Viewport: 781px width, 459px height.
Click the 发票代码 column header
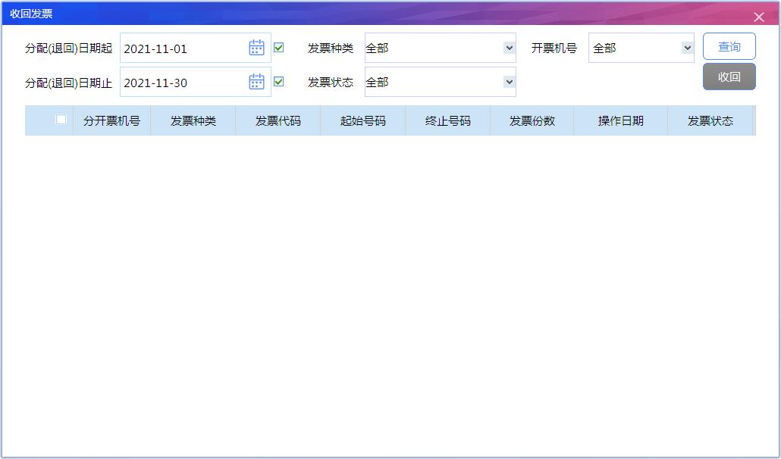coord(278,120)
